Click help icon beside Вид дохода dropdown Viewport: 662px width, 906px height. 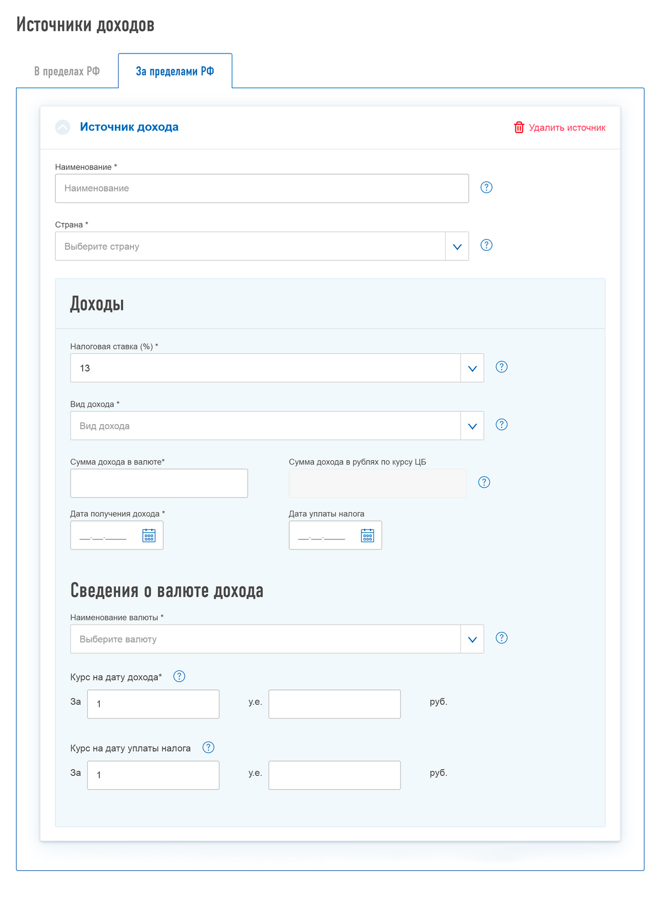[x=501, y=425]
